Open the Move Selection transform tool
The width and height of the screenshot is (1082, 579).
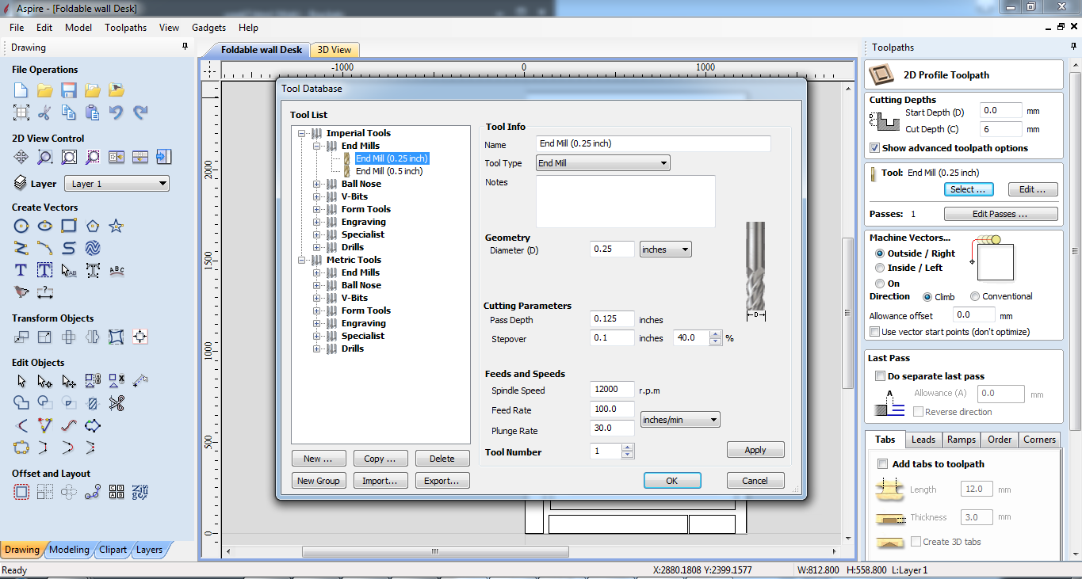point(21,337)
